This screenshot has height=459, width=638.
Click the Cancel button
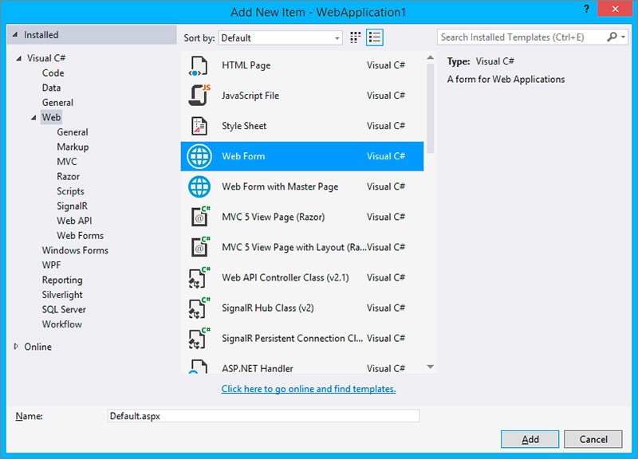[x=593, y=439]
